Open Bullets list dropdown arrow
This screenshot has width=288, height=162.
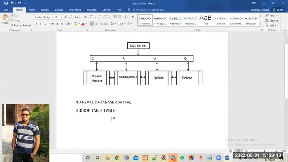[x=95, y=17]
